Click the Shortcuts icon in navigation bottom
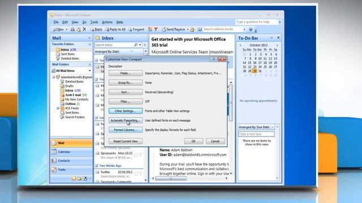The image size is (362, 203). pyautogui.click(x=85, y=179)
